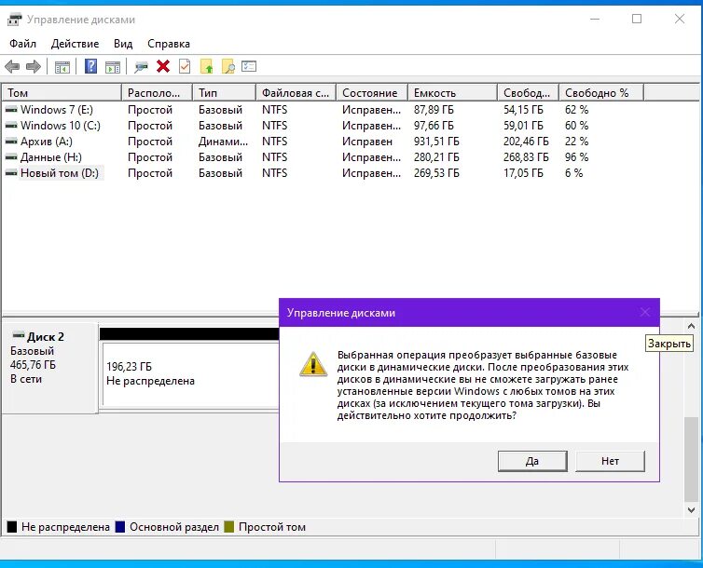
Task: Click the Forward arrow toolbar icon
Action: click(34, 67)
